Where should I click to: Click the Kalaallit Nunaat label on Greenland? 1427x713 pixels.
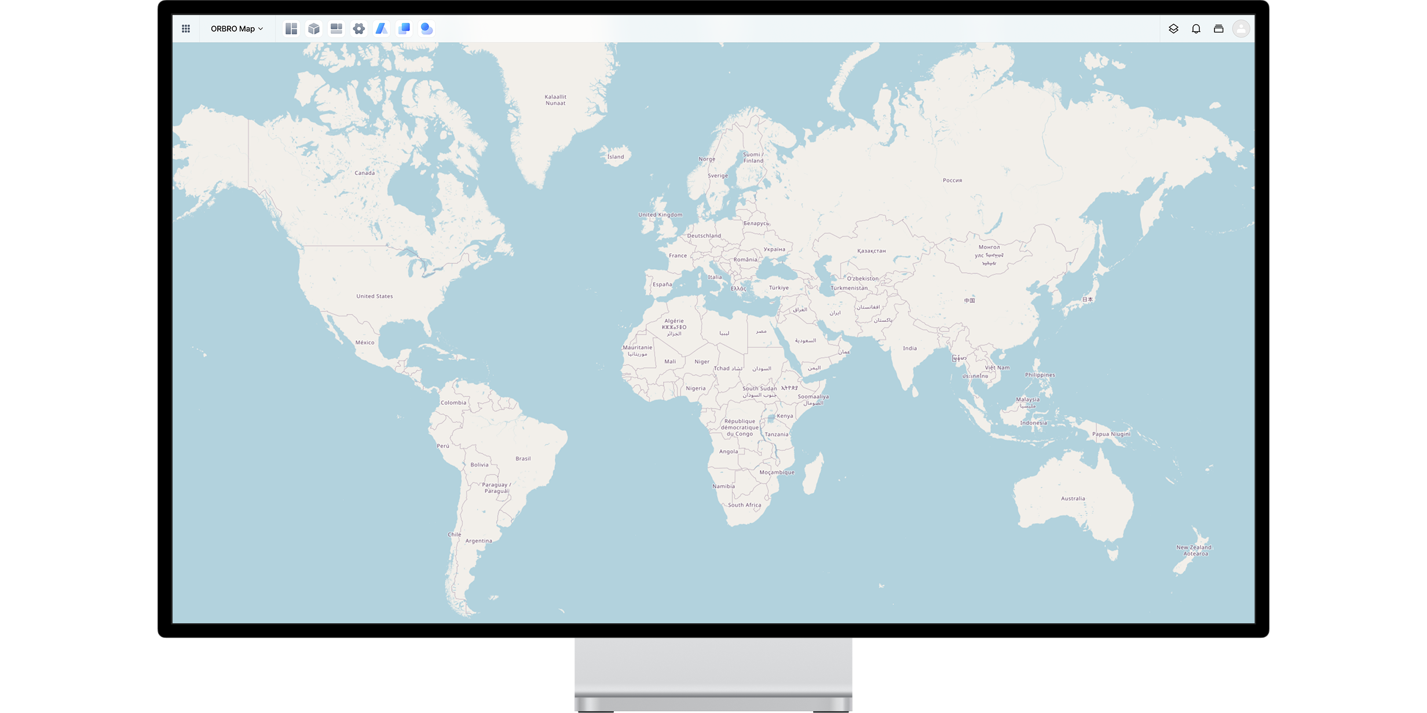click(555, 100)
